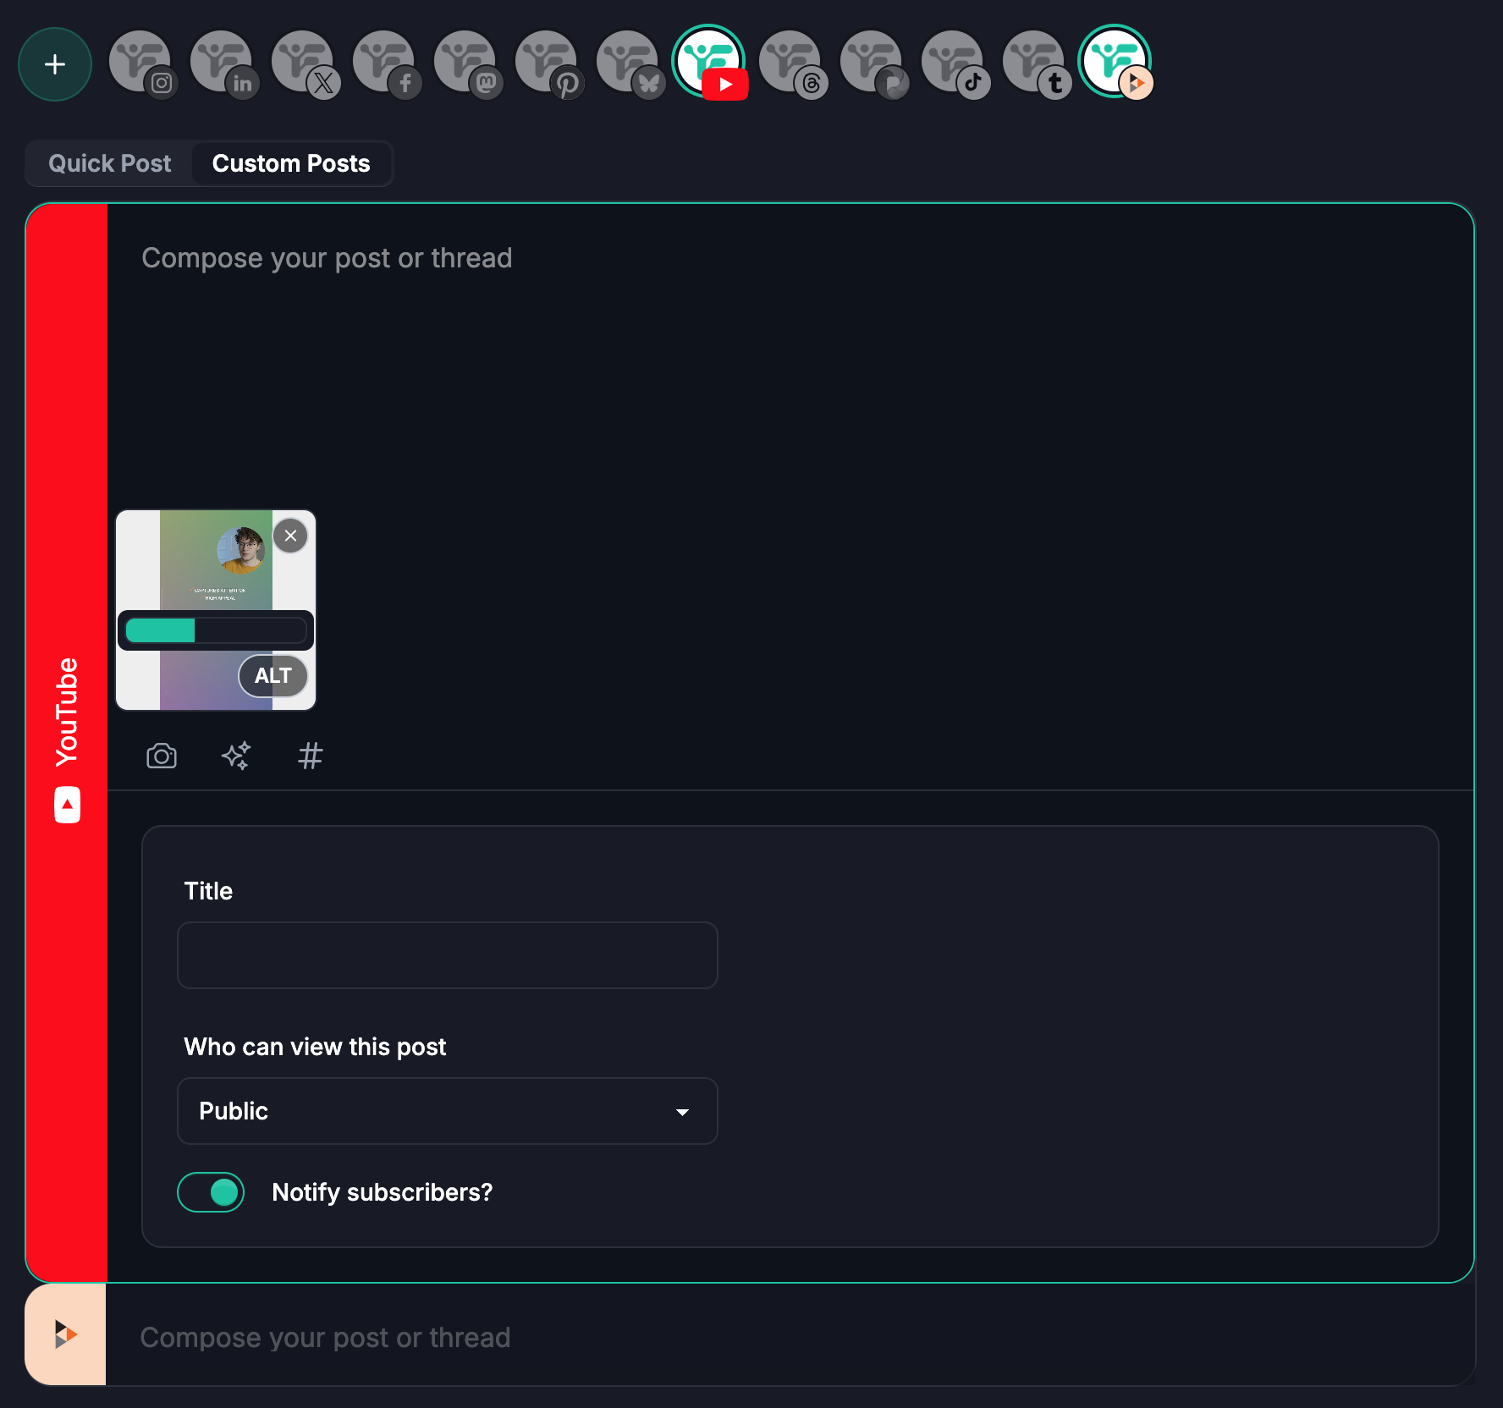Screen dimensions: 1503x1408
Task: Open the AI sparkle assistant tool
Action: pyautogui.click(x=236, y=756)
